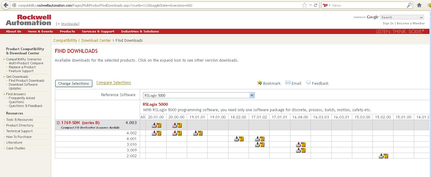Open Literature in the sidebar
Viewport: 431px width, 177px height.
tap(14, 142)
